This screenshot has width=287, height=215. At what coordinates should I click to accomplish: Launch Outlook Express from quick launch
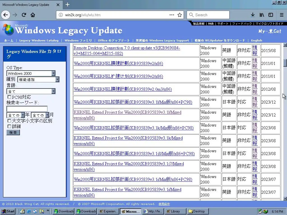coord(35,211)
